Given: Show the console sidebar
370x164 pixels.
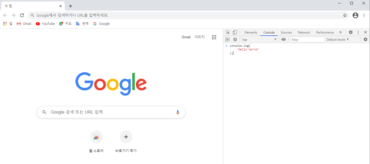Looking at the screenshot, I should click(x=227, y=40).
